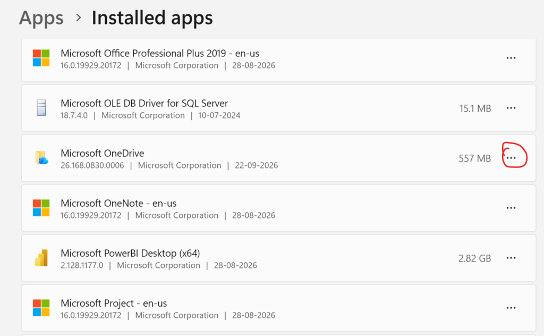Open more options for Microsoft Project
Screen dimensions: 544x336
[x=511, y=308]
